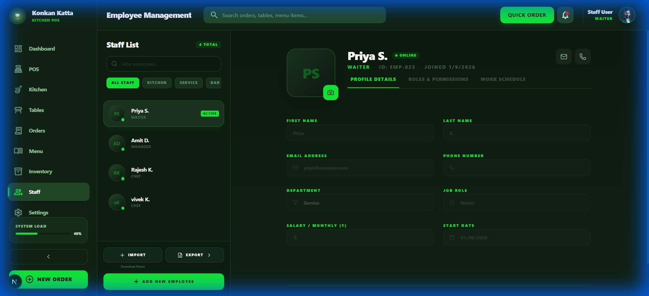Click the Staff User profile avatar
Viewport: 649px width, 296px height.
pyautogui.click(x=627, y=15)
